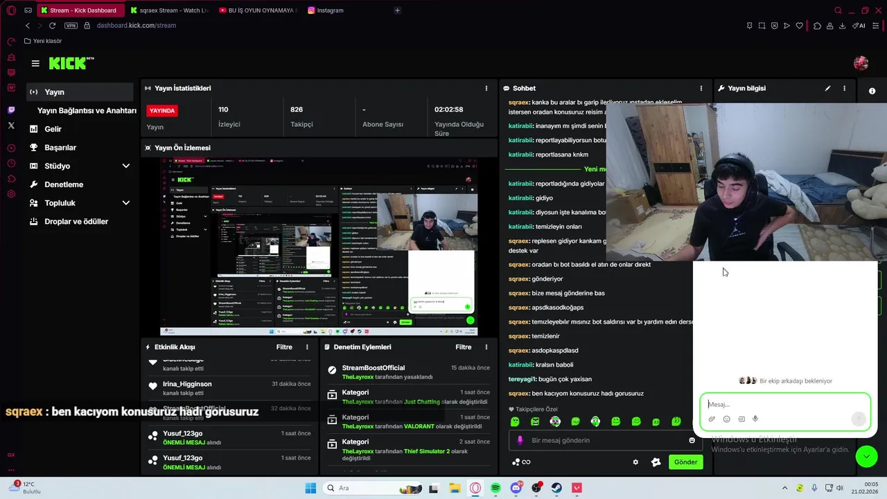Open Valorant from the taskbar
Image resolution: width=887 pixels, height=499 pixels.
[577, 488]
